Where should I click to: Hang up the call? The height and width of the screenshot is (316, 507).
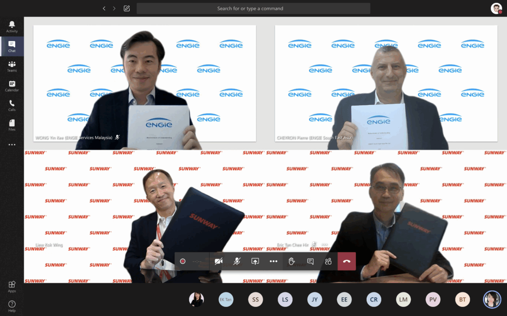click(346, 261)
